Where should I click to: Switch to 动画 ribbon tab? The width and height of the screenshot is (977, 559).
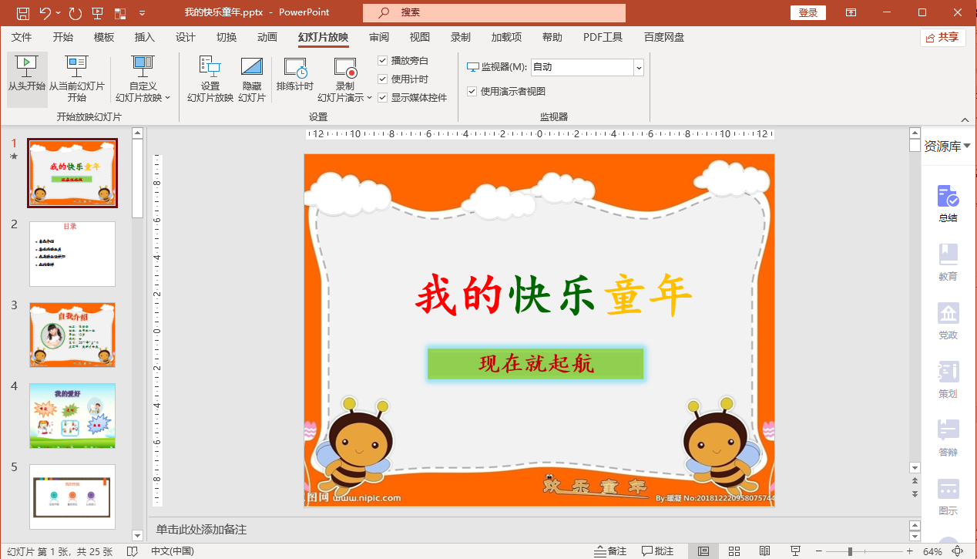(267, 37)
